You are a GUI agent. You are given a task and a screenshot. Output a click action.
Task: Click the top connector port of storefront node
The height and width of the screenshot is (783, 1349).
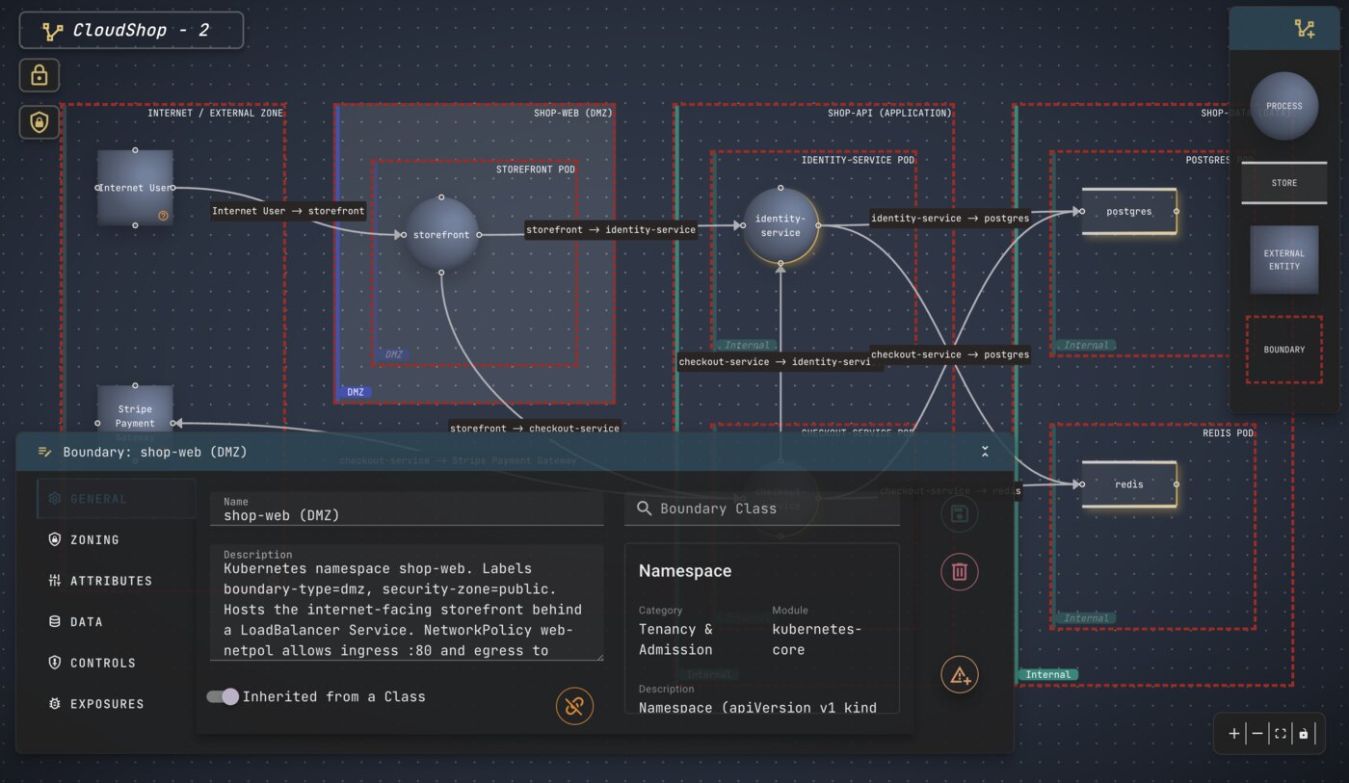441,197
